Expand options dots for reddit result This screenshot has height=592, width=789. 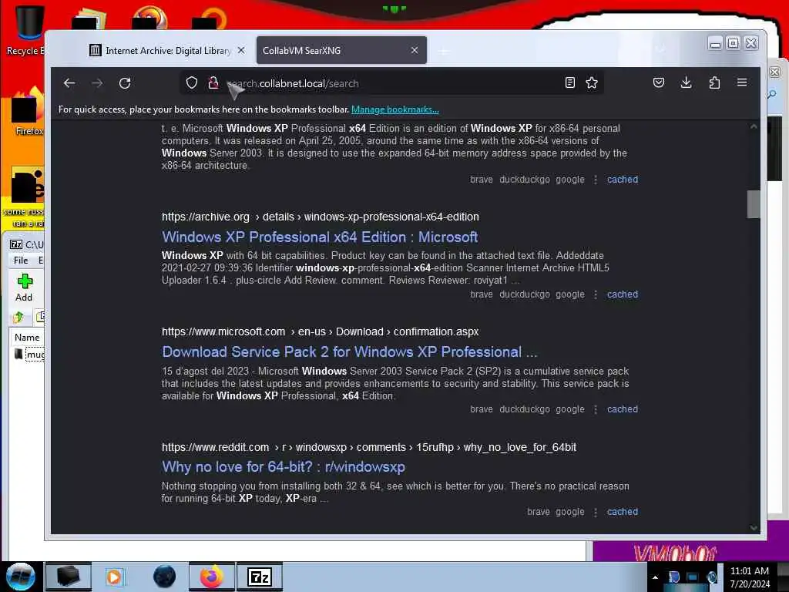click(596, 512)
